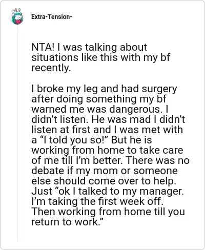Click the first paragraph about talking with bf

[x=100, y=57]
